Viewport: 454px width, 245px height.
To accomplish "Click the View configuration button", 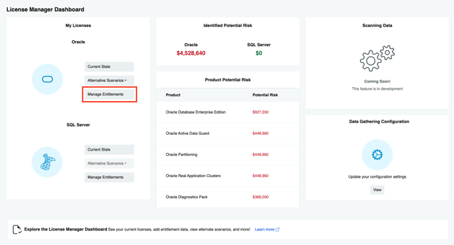I will pyautogui.click(x=377, y=190).
